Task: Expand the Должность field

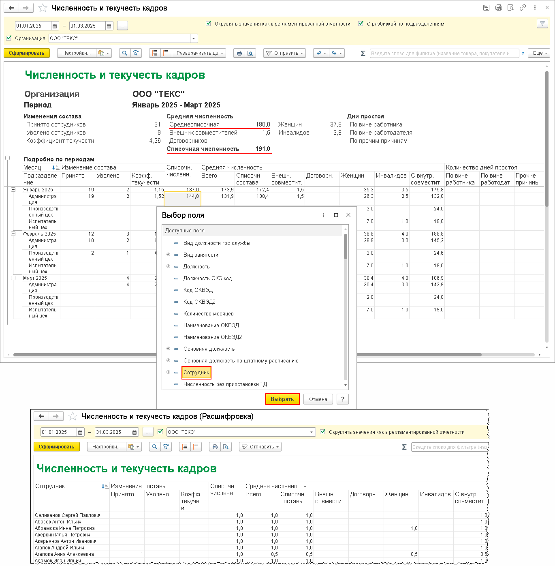Action: [169, 266]
